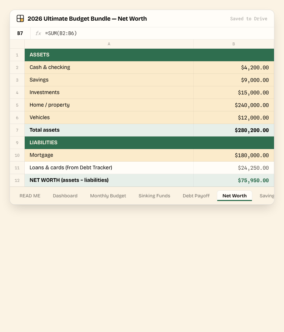This screenshot has width=284, height=332.
Task: Select the $180,000.00 cell
Action: point(233,155)
